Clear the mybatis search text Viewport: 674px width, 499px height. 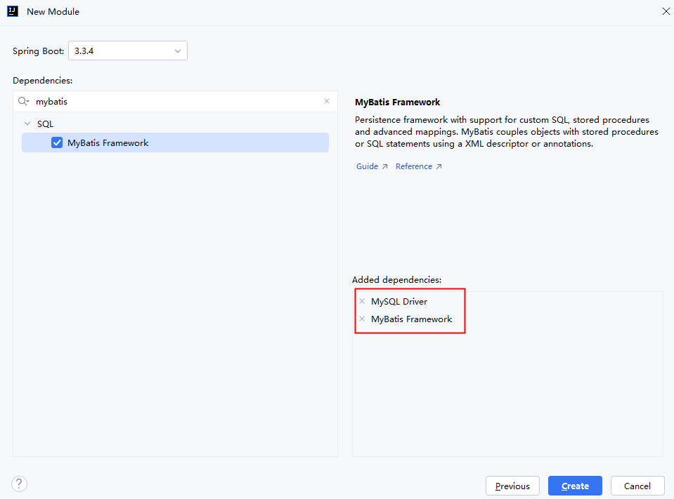point(327,101)
